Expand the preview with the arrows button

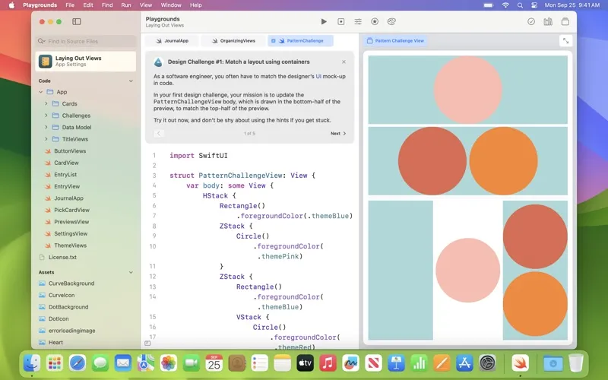click(x=565, y=41)
